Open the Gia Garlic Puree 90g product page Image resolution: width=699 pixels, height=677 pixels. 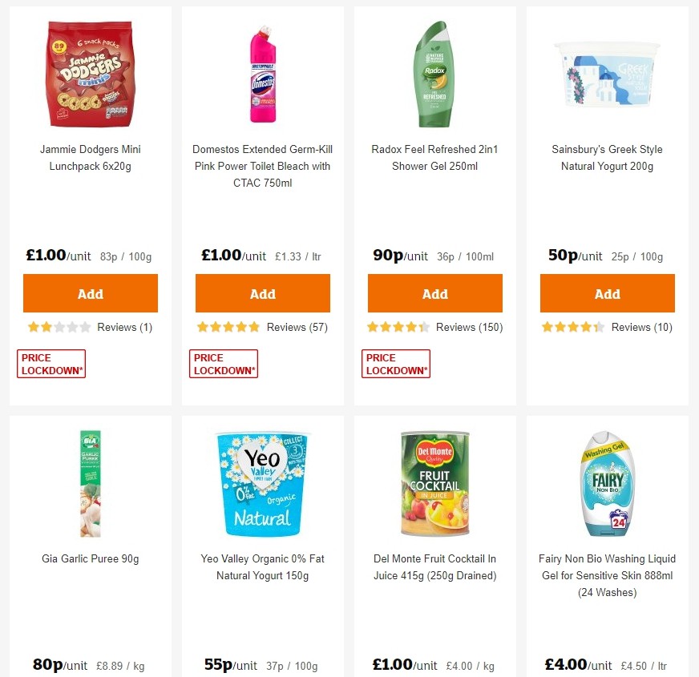90,558
